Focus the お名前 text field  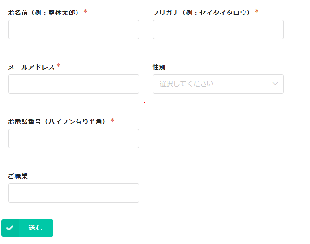click(74, 29)
